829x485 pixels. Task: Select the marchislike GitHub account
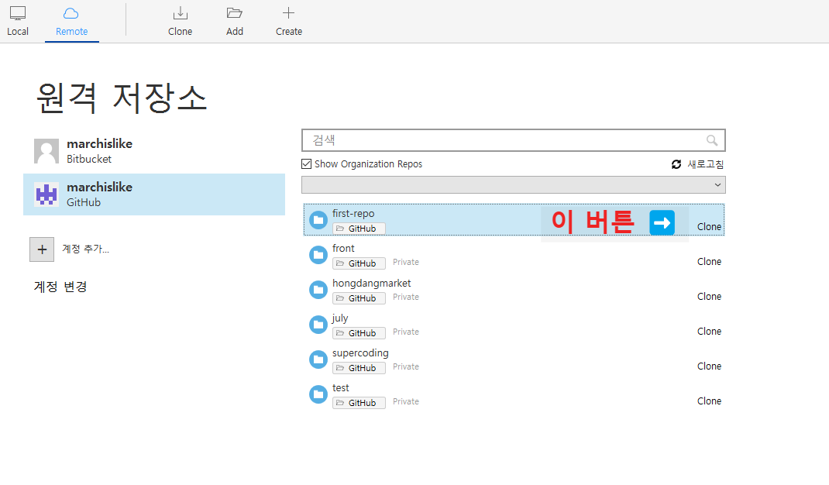[x=154, y=194]
